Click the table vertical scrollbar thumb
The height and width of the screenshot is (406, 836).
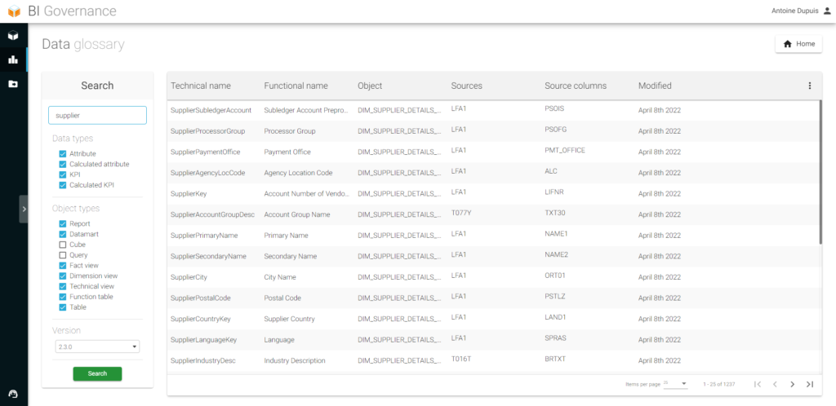820,172
